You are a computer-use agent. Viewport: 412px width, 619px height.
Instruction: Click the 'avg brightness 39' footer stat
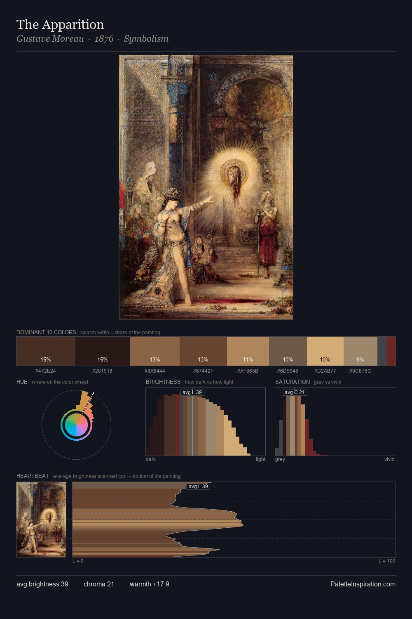(42, 584)
